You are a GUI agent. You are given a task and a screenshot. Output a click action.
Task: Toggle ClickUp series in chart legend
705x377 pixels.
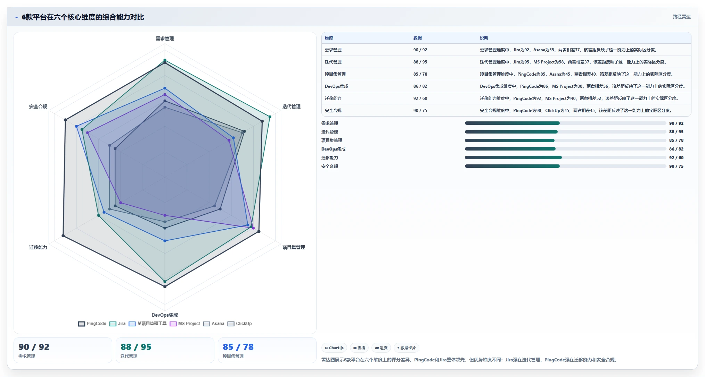[240, 324]
